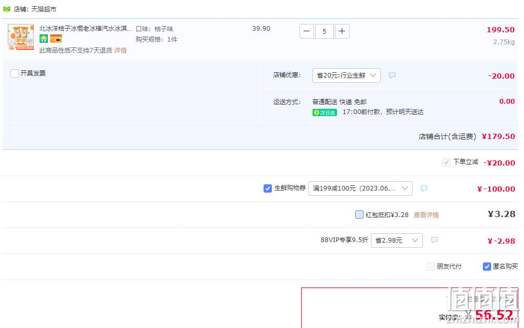Click the 购买规格: 1件 text
The image size is (524, 328).
click(156, 40)
